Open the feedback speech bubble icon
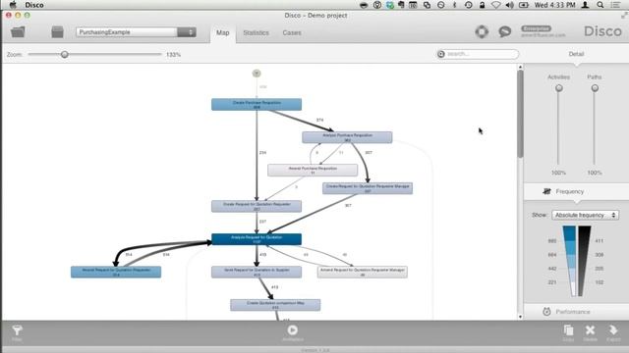 coord(504,31)
